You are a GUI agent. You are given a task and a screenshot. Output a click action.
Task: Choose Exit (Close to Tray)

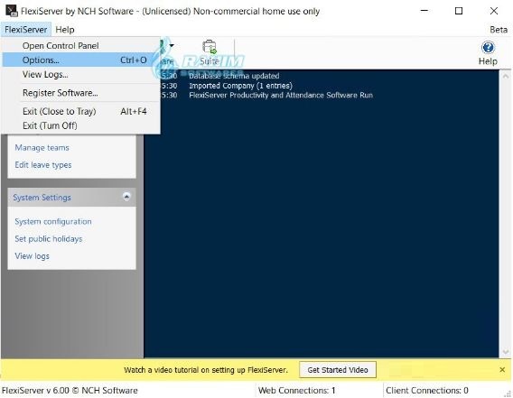(80, 112)
